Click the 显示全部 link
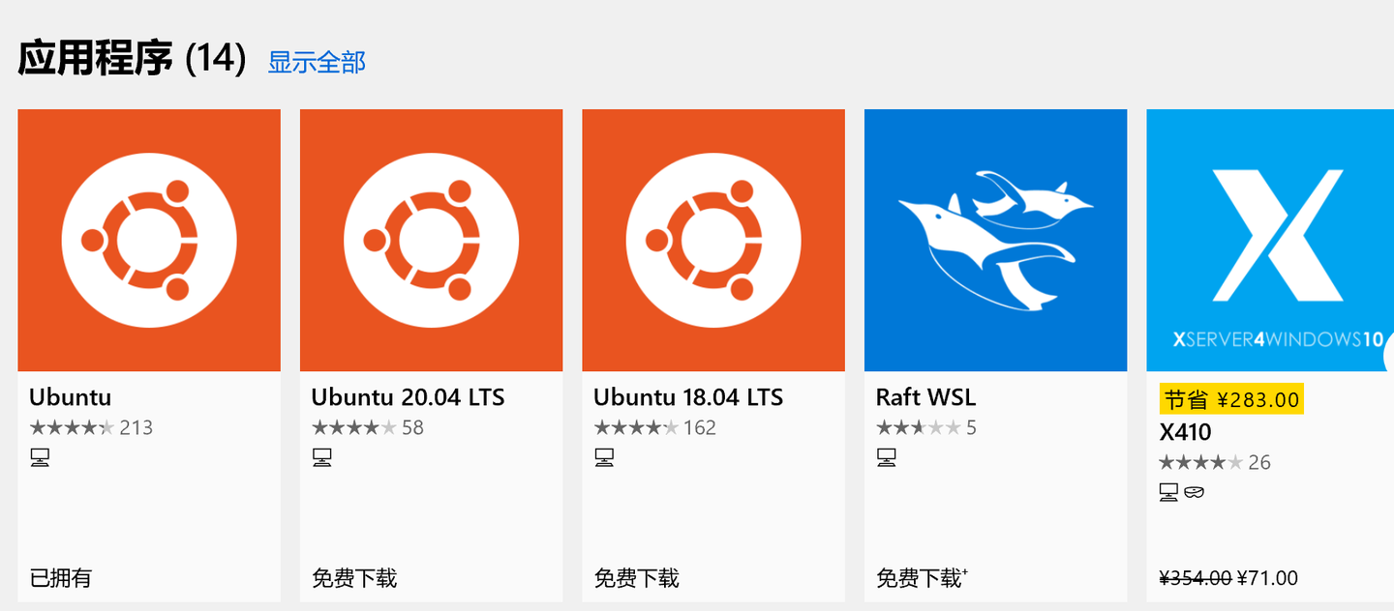This screenshot has height=611, width=1394. [x=317, y=62]
